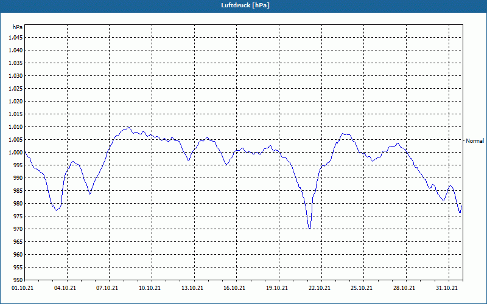
Task: Click the 955 pressure axis value
Action: point(19,268)
